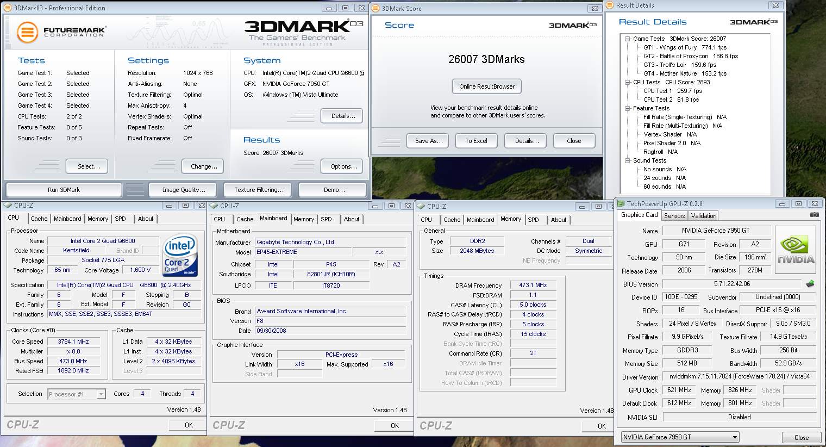The image size is (826, 447).
Task: Switch to the Sensors tab in GPU-Z
Action: pyautogui.click(x=674, y=216)
